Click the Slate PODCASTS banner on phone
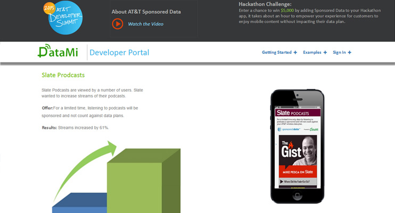Screen dimensions: 395x213 point(298,113)
